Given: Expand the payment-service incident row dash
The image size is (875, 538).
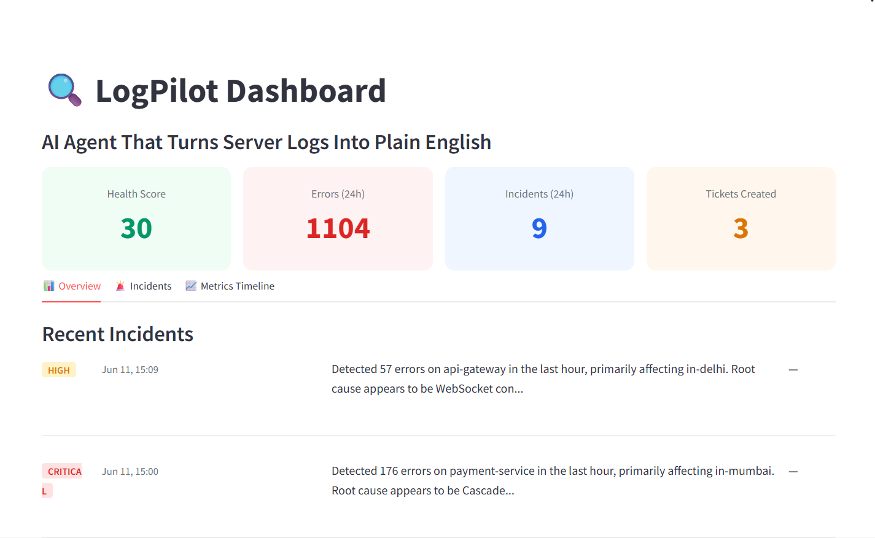Looking at the screenshot, I should point(793,472).
